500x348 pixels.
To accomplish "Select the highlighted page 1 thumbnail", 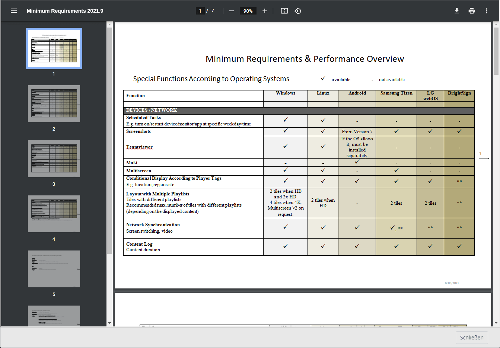I will (x=54, y=48).
